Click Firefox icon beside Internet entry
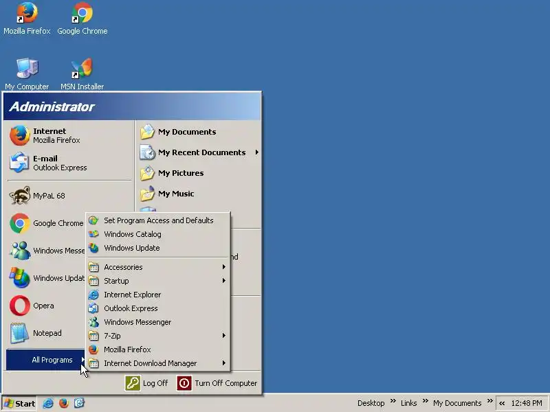Image resolution: width=550 pixels, height=412 pixels. tap(20, 135)
